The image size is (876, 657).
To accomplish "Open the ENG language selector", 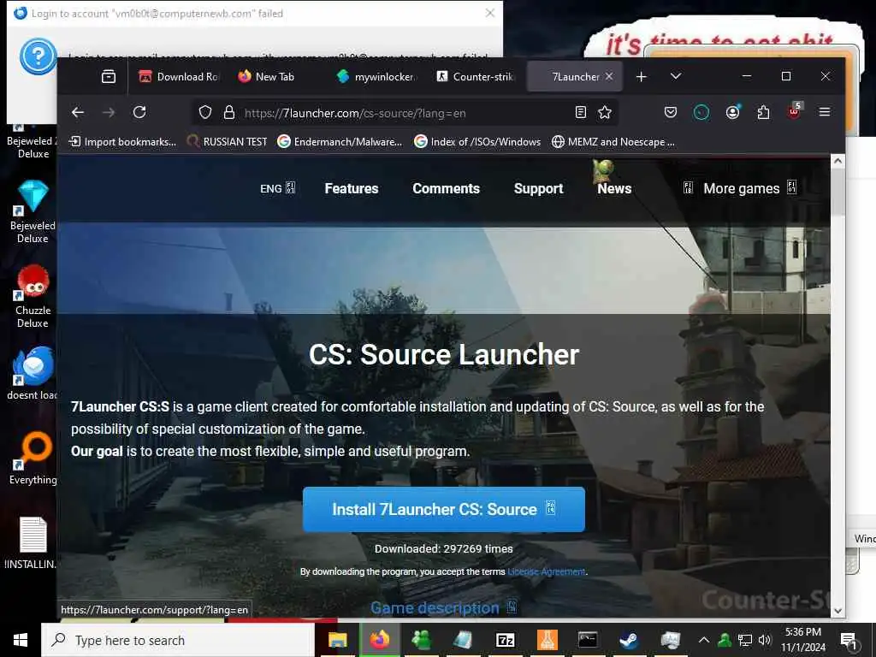I will pyautogui.click(x=277, y=188).
